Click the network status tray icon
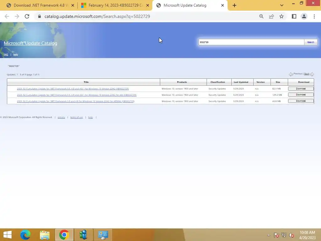 [284, 235]
